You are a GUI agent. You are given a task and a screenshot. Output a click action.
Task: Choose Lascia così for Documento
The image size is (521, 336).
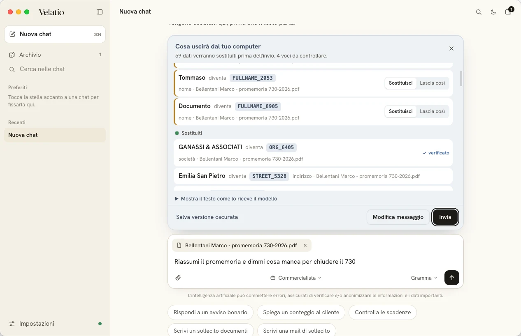[x=432, y=111]
